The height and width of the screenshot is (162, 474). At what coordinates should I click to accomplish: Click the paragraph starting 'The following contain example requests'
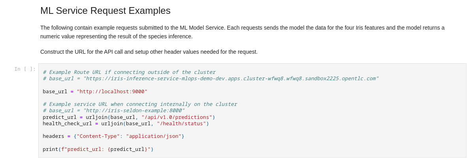(x=242, y=32)
